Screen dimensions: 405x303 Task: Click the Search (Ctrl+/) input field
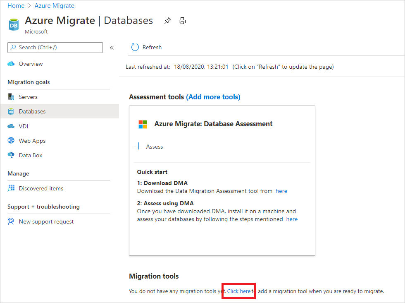(x=55, y=48)
